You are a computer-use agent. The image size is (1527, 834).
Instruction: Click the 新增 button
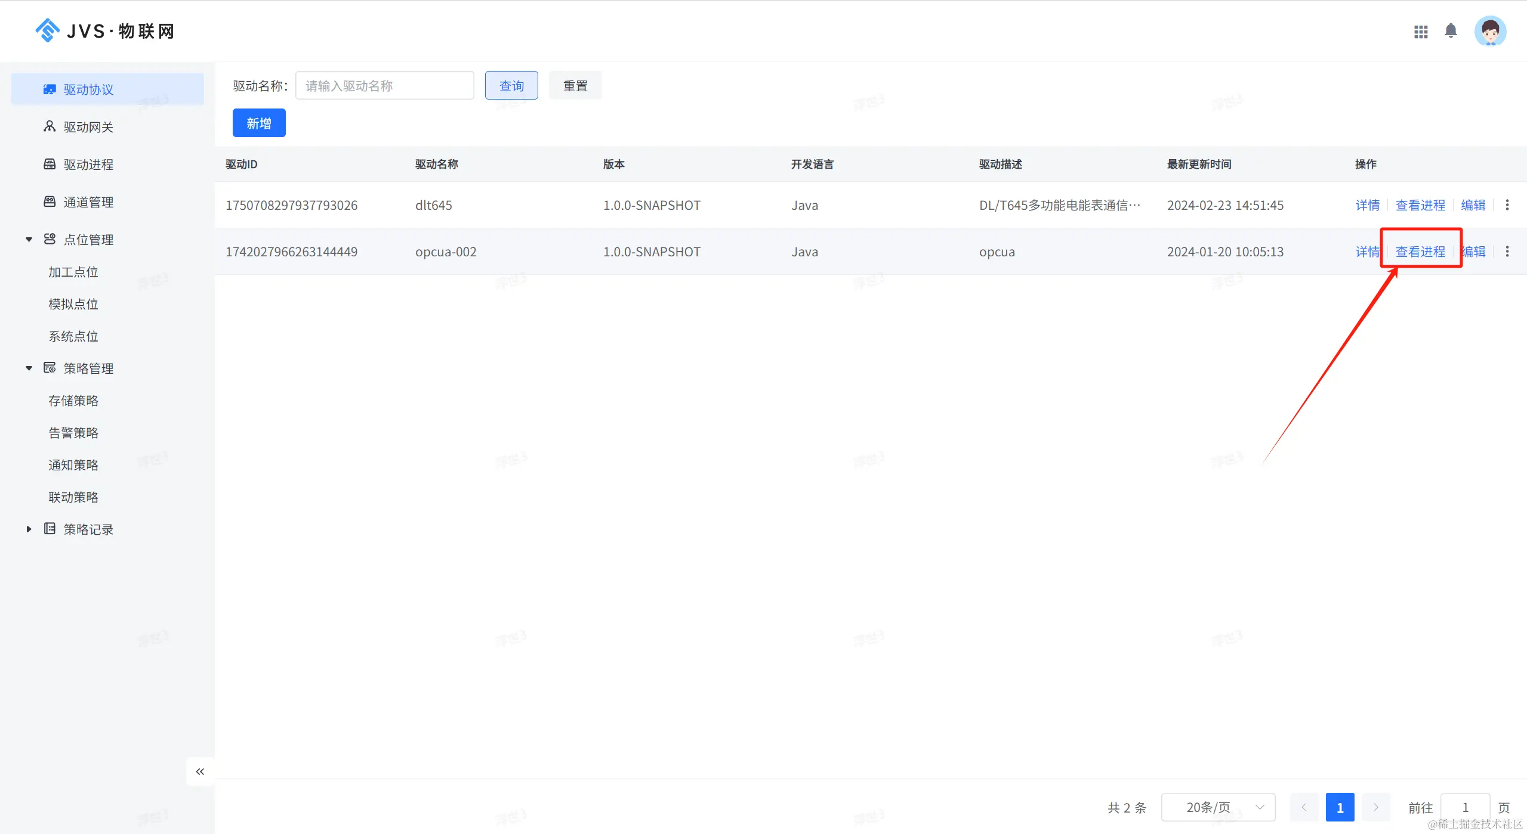pos(259,123)
